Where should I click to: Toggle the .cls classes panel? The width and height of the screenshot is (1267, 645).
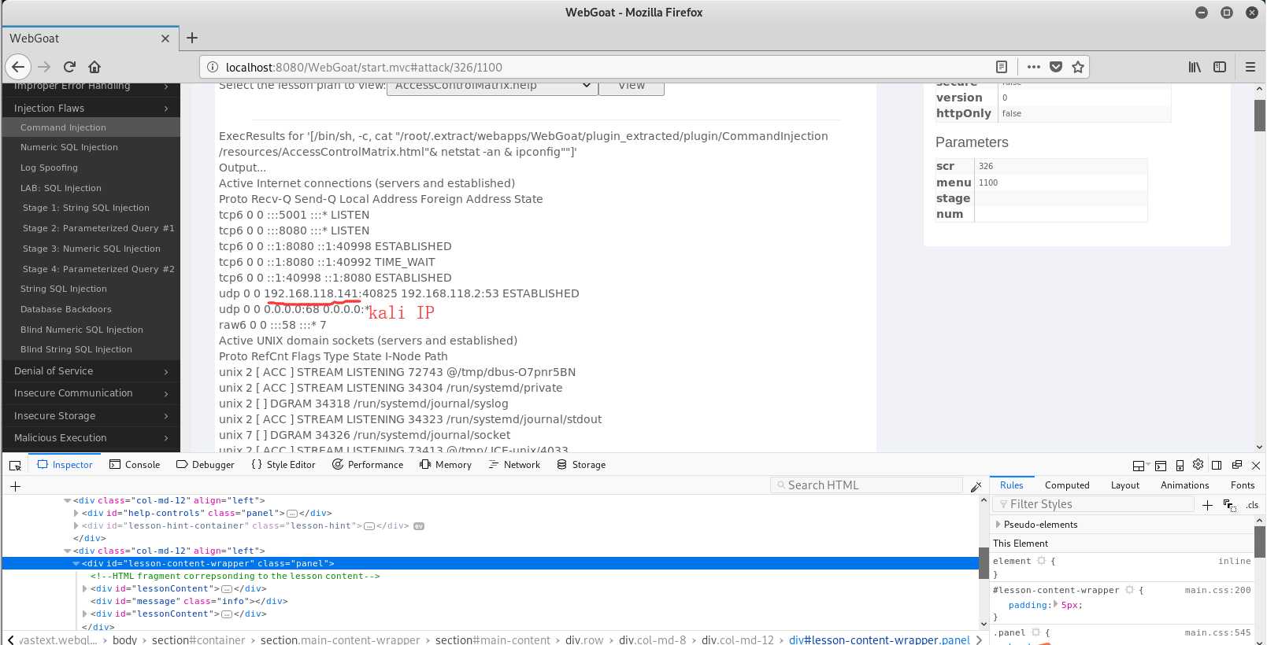coord(1252,505)
